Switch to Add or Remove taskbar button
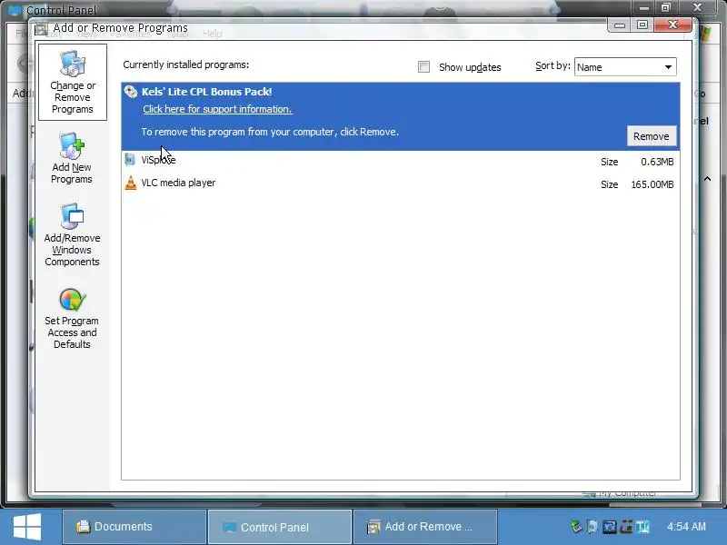The width and height of the screenshot is (727, 545). pos(425,527)
